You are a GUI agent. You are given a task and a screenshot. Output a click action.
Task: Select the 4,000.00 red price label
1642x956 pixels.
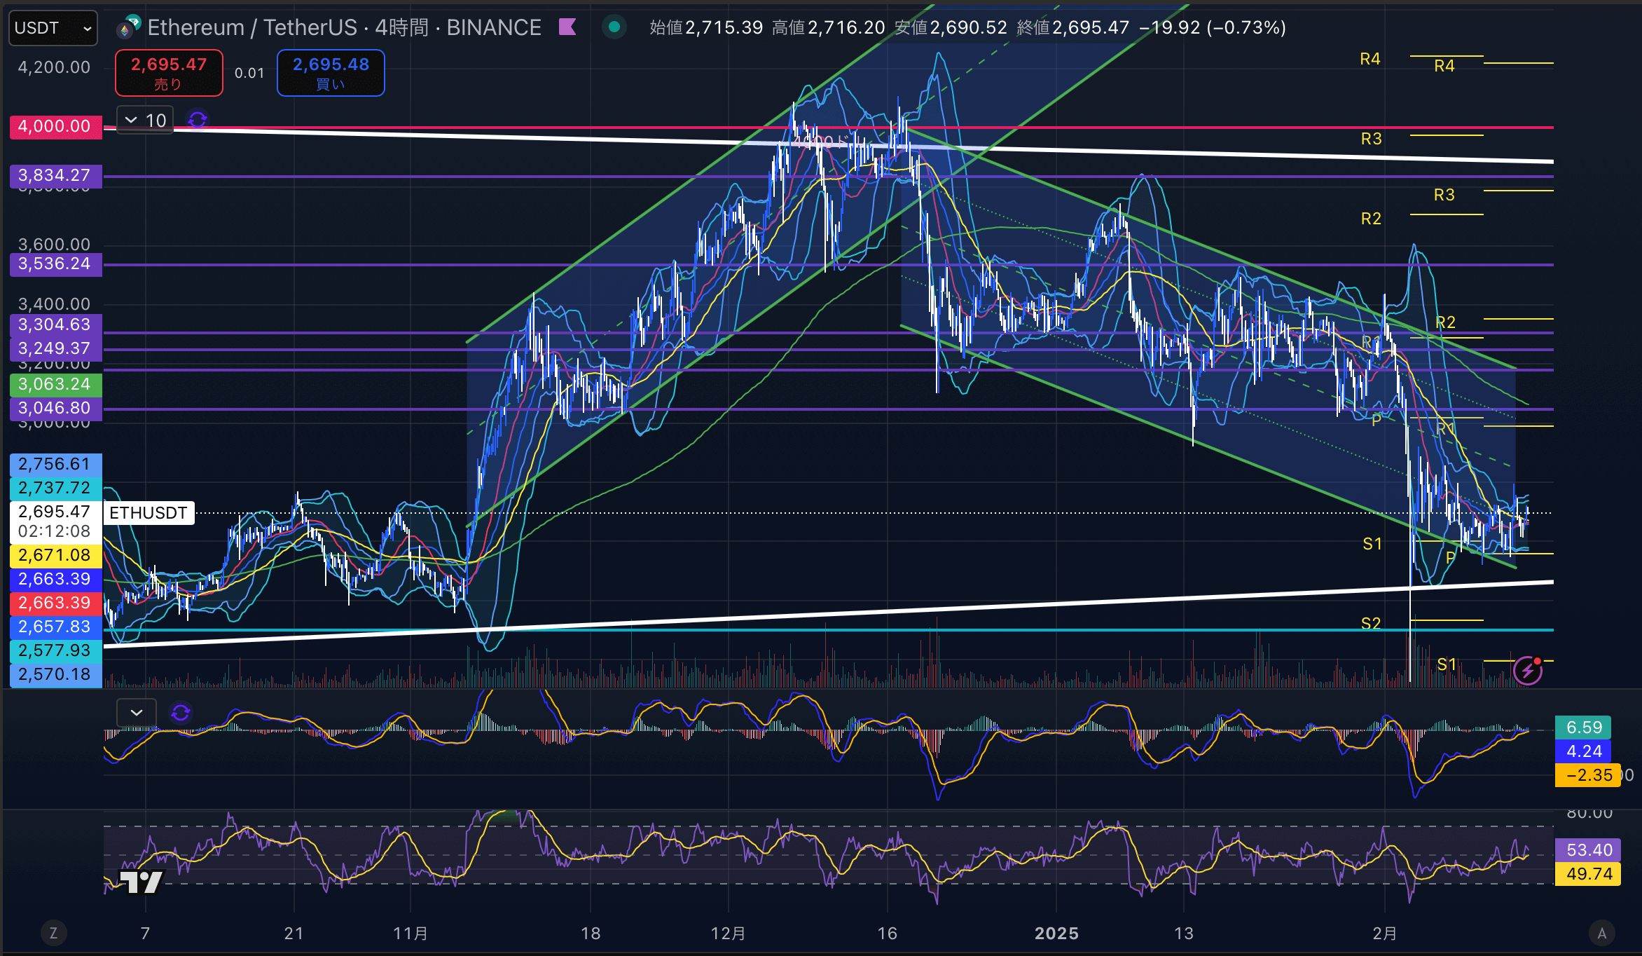(55, 127)
